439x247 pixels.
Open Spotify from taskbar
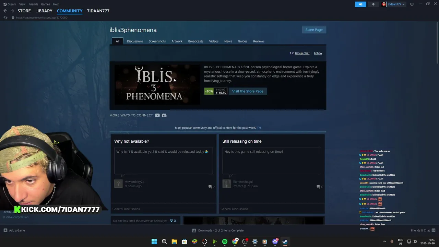click(225, 242)
